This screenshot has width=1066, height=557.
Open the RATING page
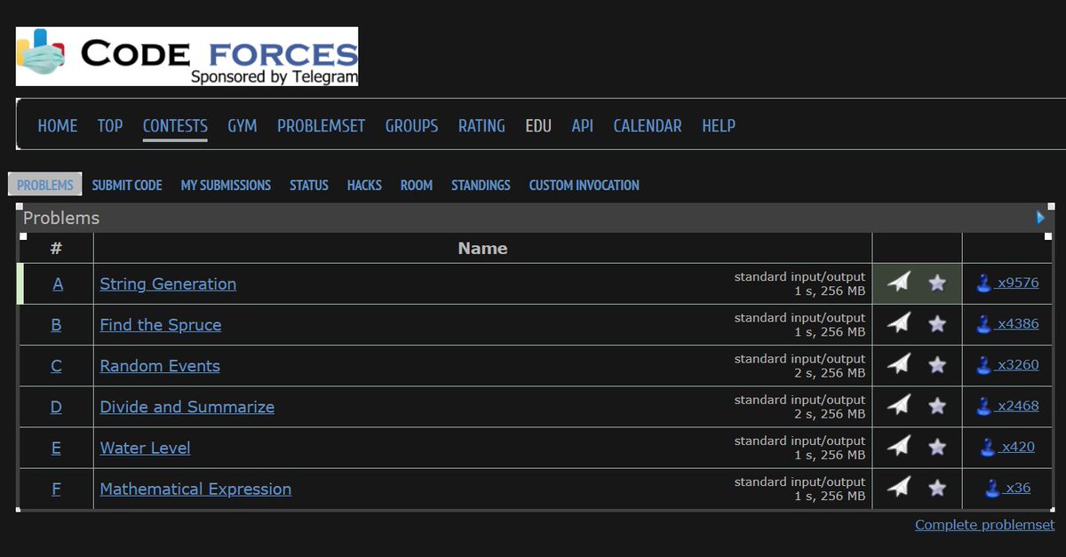(481, 126)
